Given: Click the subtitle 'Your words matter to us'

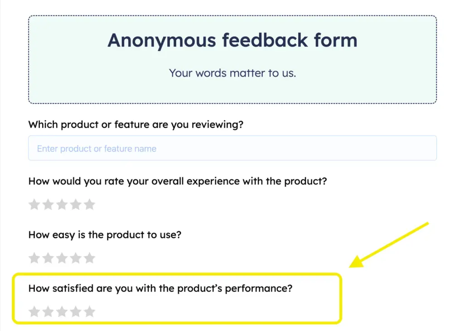Looking at the screenshot, I should 232,73.
